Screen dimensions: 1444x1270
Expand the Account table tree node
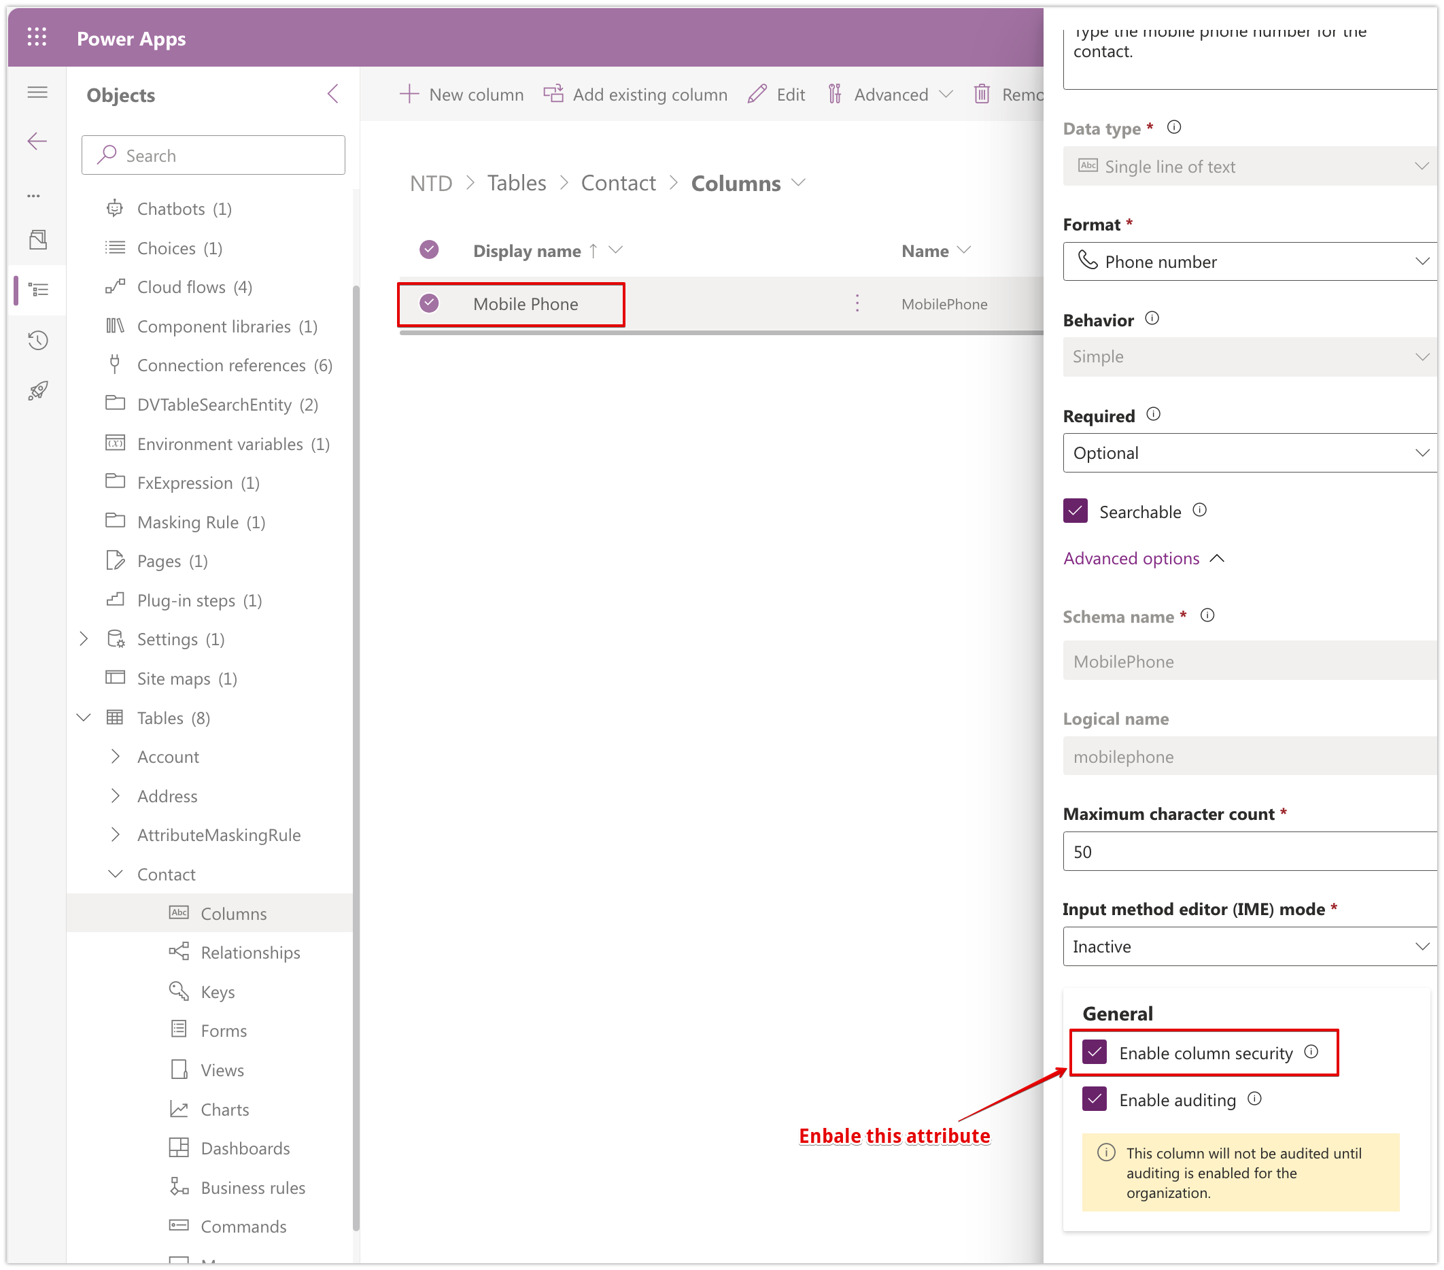coord(116,757)
